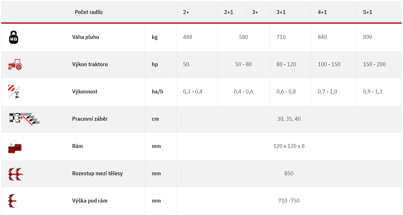Viewport: 403px width, 215px height.
Task: Click the Rozestup mezi tělesy label
Action: [x=97, y=173]
